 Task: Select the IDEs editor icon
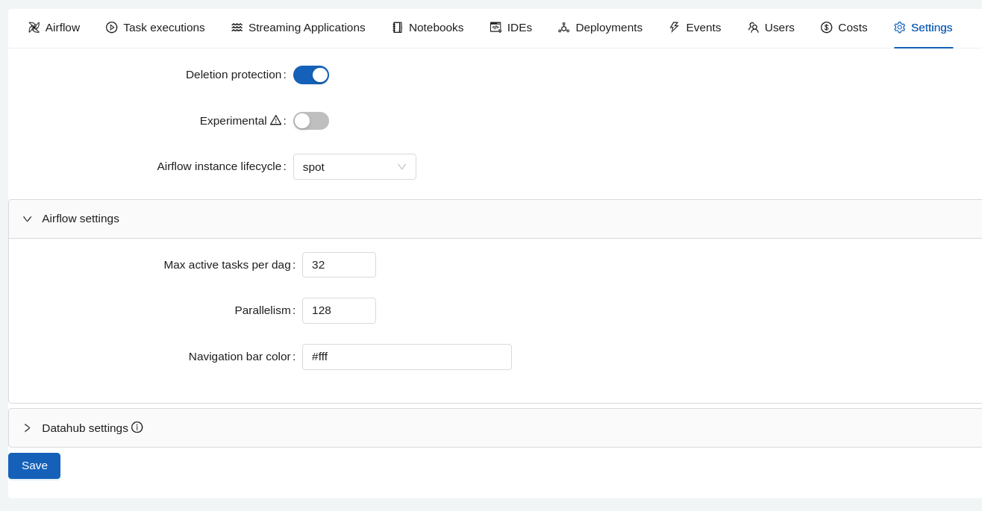click(495, 27)
